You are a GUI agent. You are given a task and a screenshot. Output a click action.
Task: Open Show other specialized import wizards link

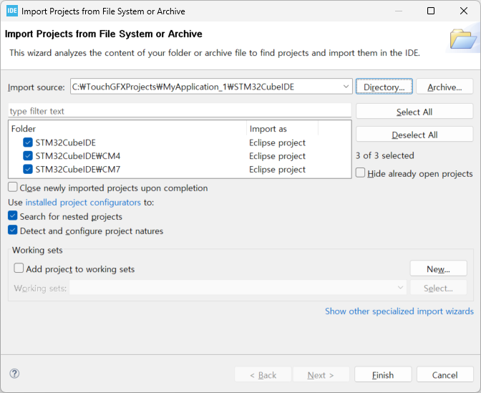[399, 311]
